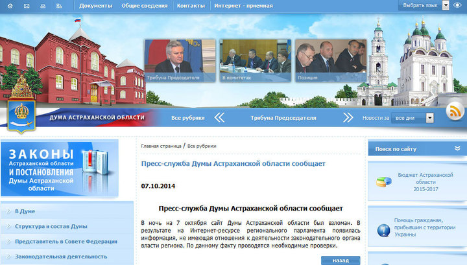Open the Общие сведения menu

tap(145, 6)
